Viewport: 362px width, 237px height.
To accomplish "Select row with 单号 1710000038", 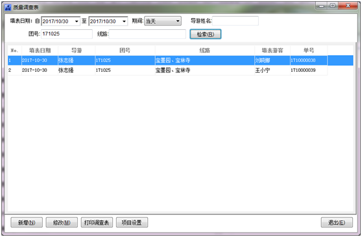I will [x=180, y=60].
